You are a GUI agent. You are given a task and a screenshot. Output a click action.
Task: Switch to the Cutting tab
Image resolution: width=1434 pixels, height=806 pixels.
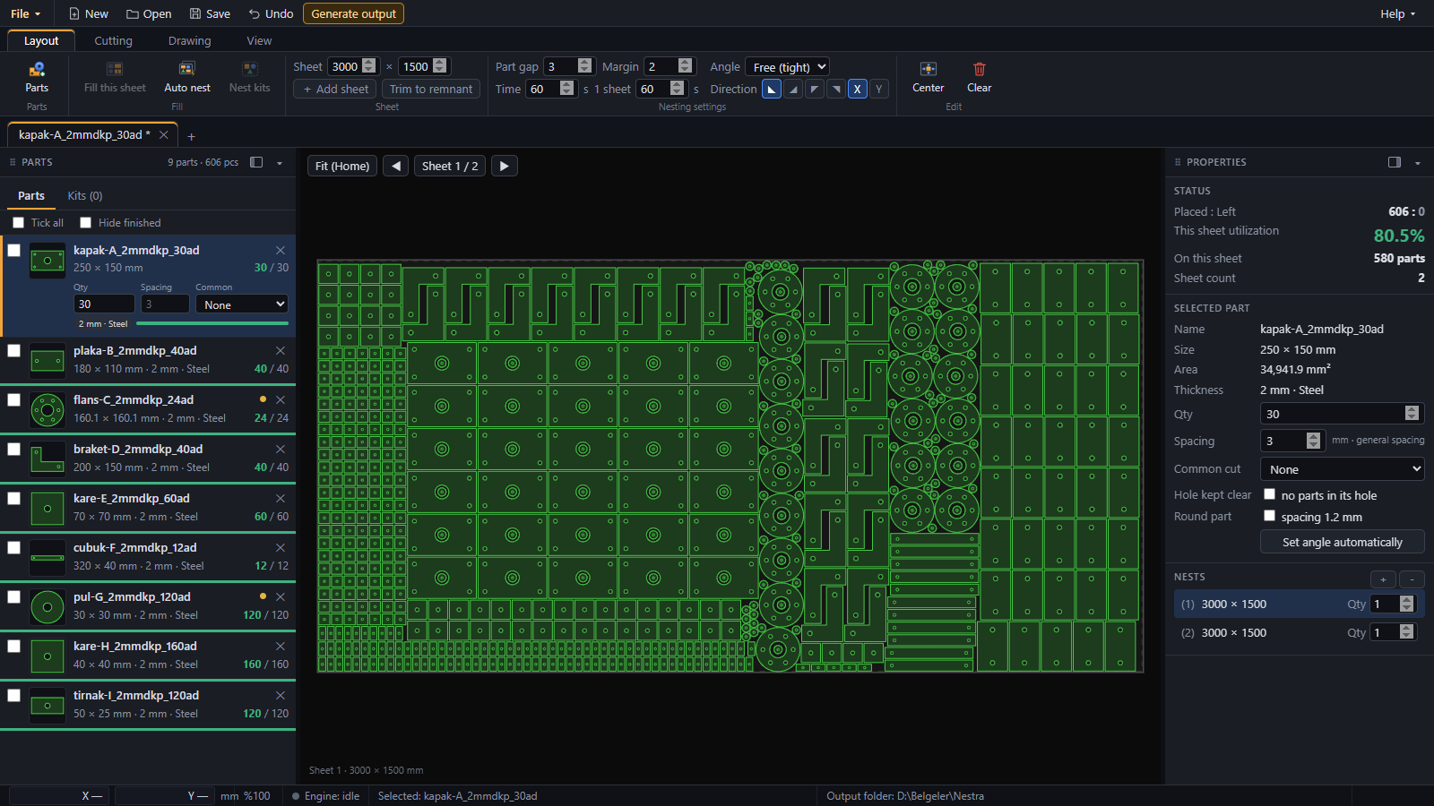113,41
